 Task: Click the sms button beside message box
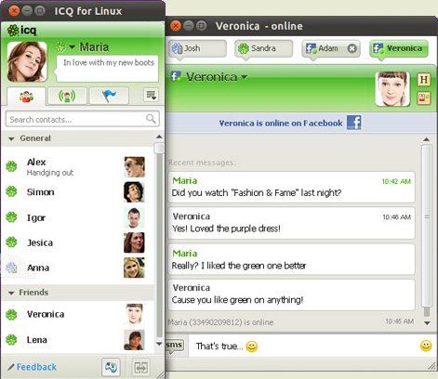[x=175, y=346]
